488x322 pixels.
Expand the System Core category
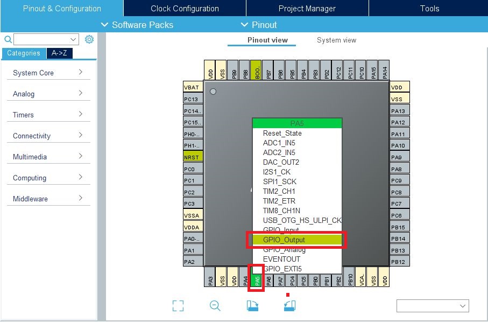[x=48, y=73]
